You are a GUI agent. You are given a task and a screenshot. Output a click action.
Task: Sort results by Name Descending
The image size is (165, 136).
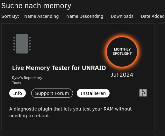[85, 16]
